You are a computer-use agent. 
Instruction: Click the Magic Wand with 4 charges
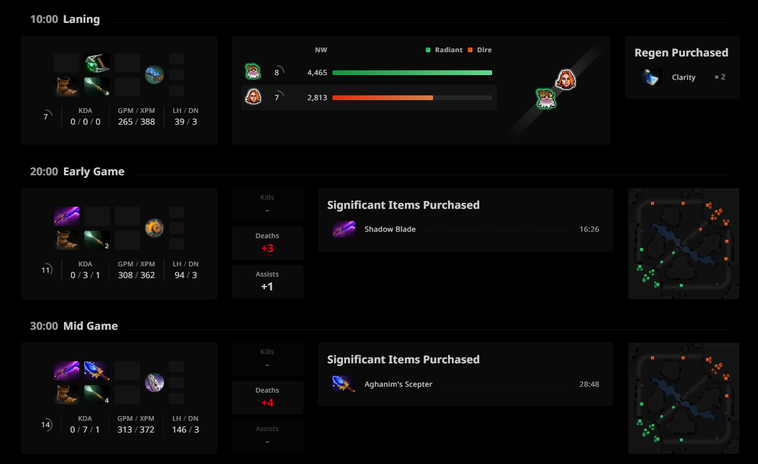97,394
